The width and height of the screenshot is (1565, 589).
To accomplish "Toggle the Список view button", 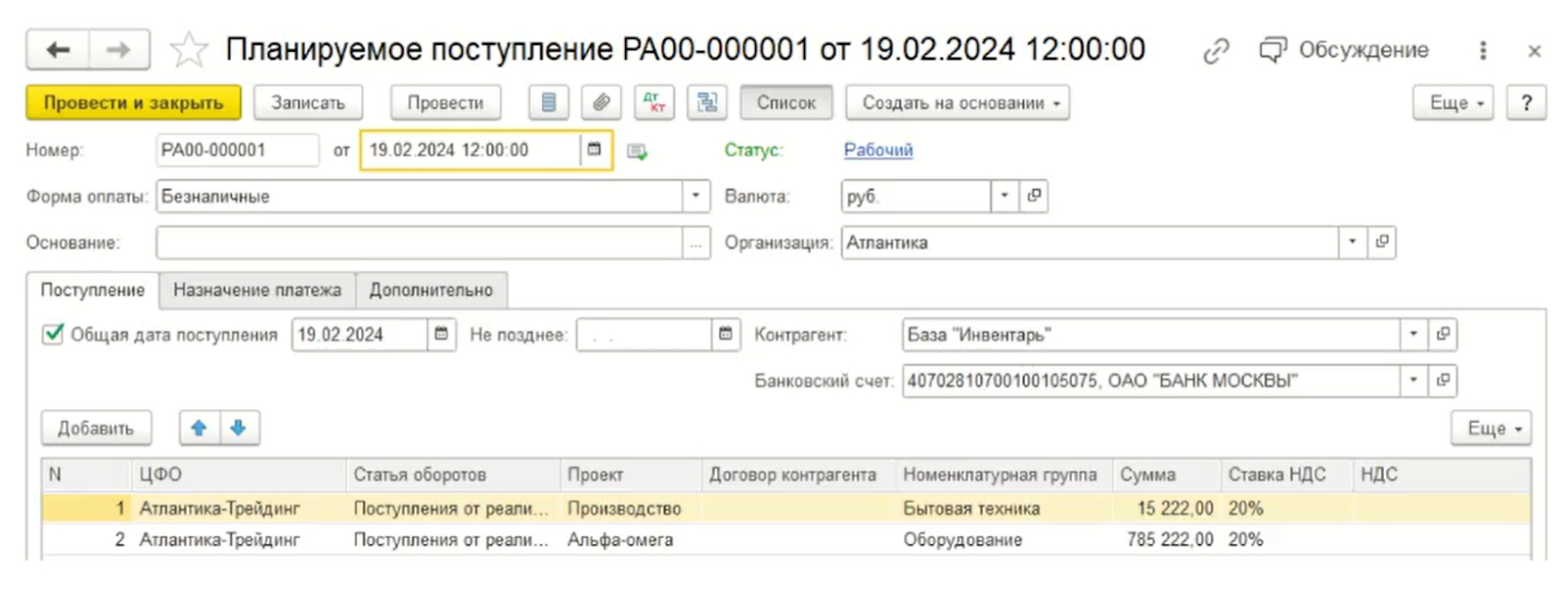I will click(785, 103).
